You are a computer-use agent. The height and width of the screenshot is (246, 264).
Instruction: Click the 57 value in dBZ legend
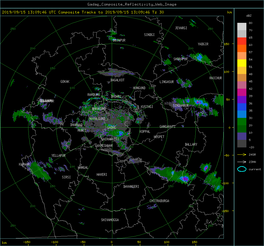251,52
